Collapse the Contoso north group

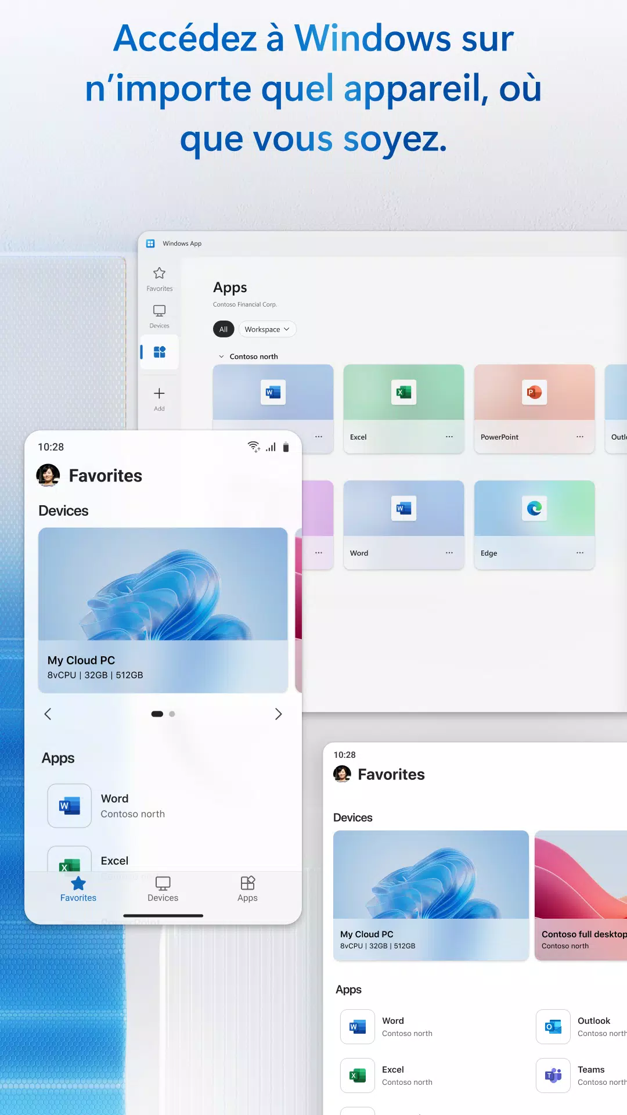tap(221, 357)
